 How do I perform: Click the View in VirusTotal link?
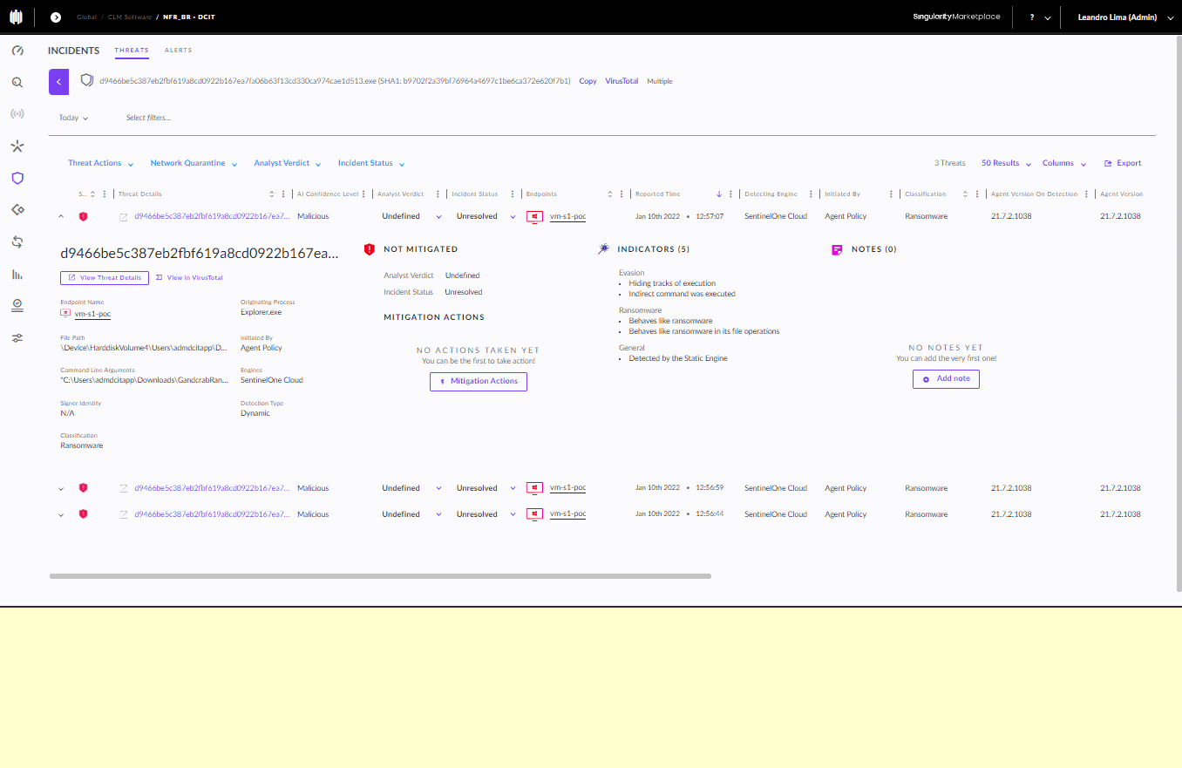189,278
